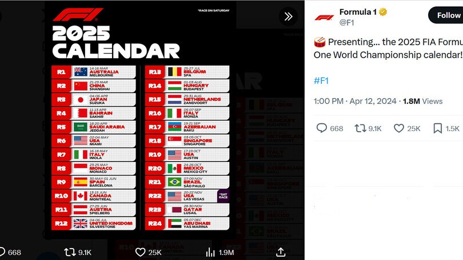Click the heart icon below the calendar image
This screenshot has width=463, height=260.
(140, 252)
